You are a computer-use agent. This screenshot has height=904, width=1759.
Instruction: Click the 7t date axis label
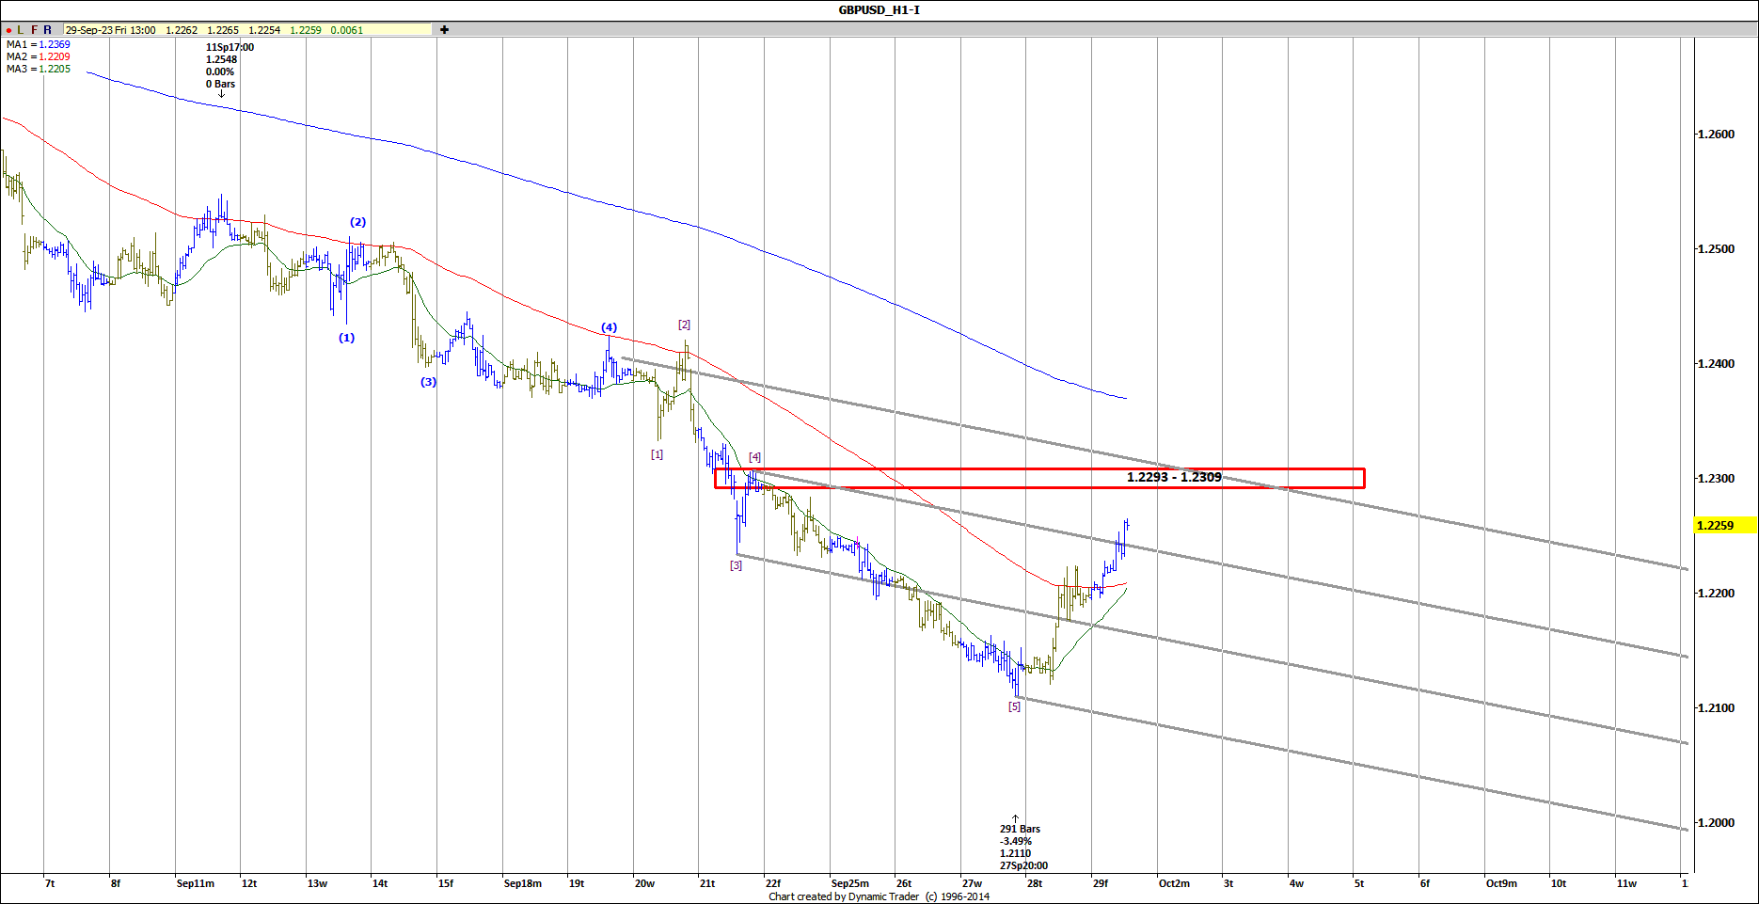[50, 883]
